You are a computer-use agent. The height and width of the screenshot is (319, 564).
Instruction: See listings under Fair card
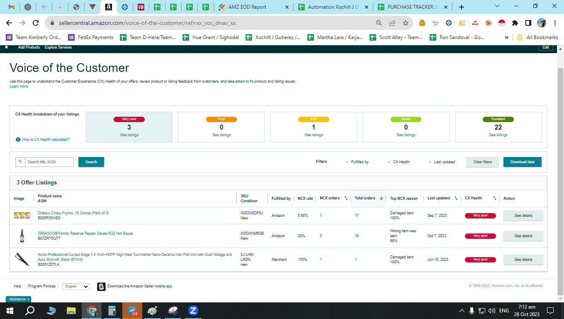(314, 135)
